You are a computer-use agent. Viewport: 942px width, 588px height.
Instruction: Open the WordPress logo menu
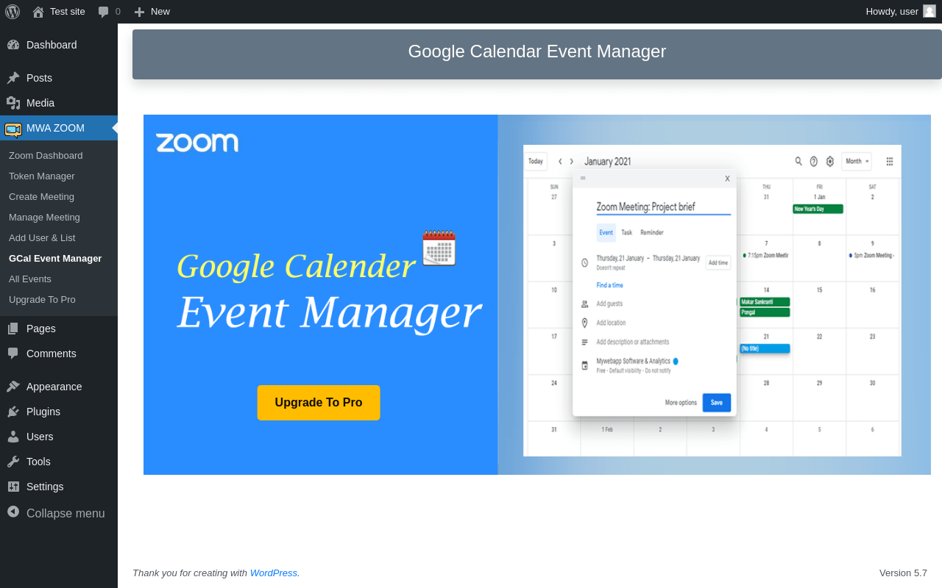click(x=13, y=12)
